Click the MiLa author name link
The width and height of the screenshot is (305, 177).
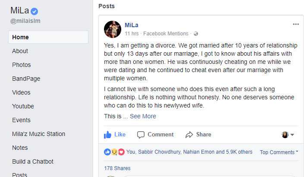pyautogui.click(x=132, y=25)
